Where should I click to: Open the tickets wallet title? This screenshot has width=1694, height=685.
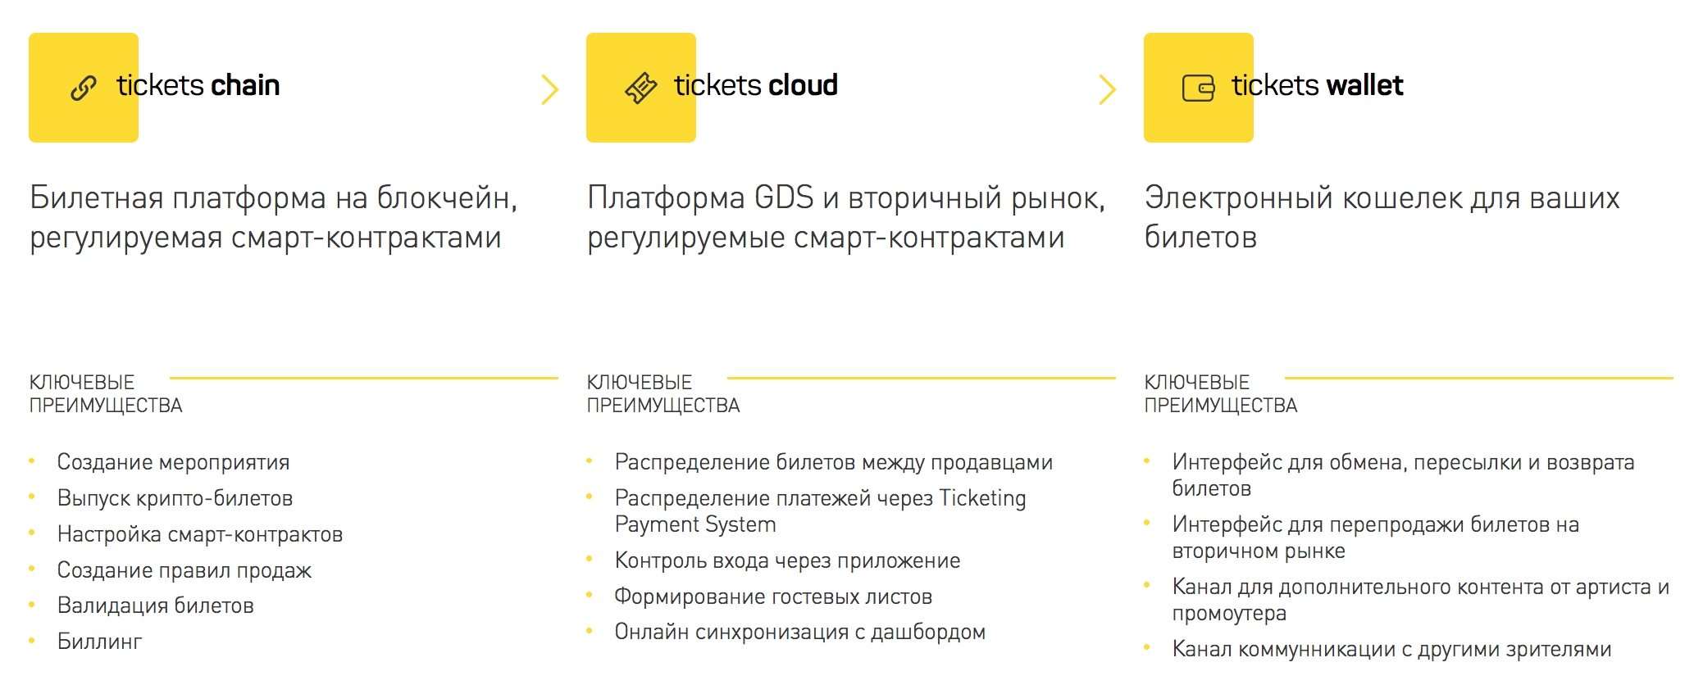tap(1317, 85)
